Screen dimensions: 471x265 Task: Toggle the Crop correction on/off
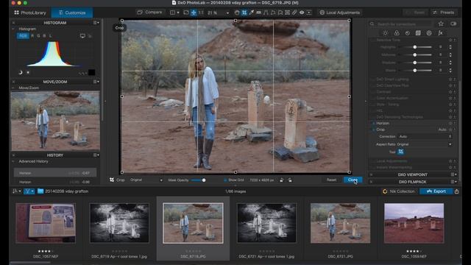pyautogui.click(x=374, y=130)
